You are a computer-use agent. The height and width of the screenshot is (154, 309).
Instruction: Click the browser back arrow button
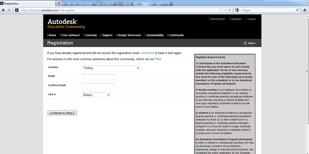click(x=3, y=10)
